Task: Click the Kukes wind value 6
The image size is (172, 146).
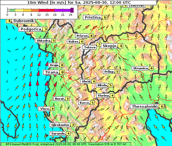Action: pos(82,42)
